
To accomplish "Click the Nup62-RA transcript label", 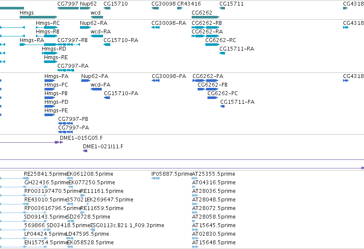I will 94,23.
